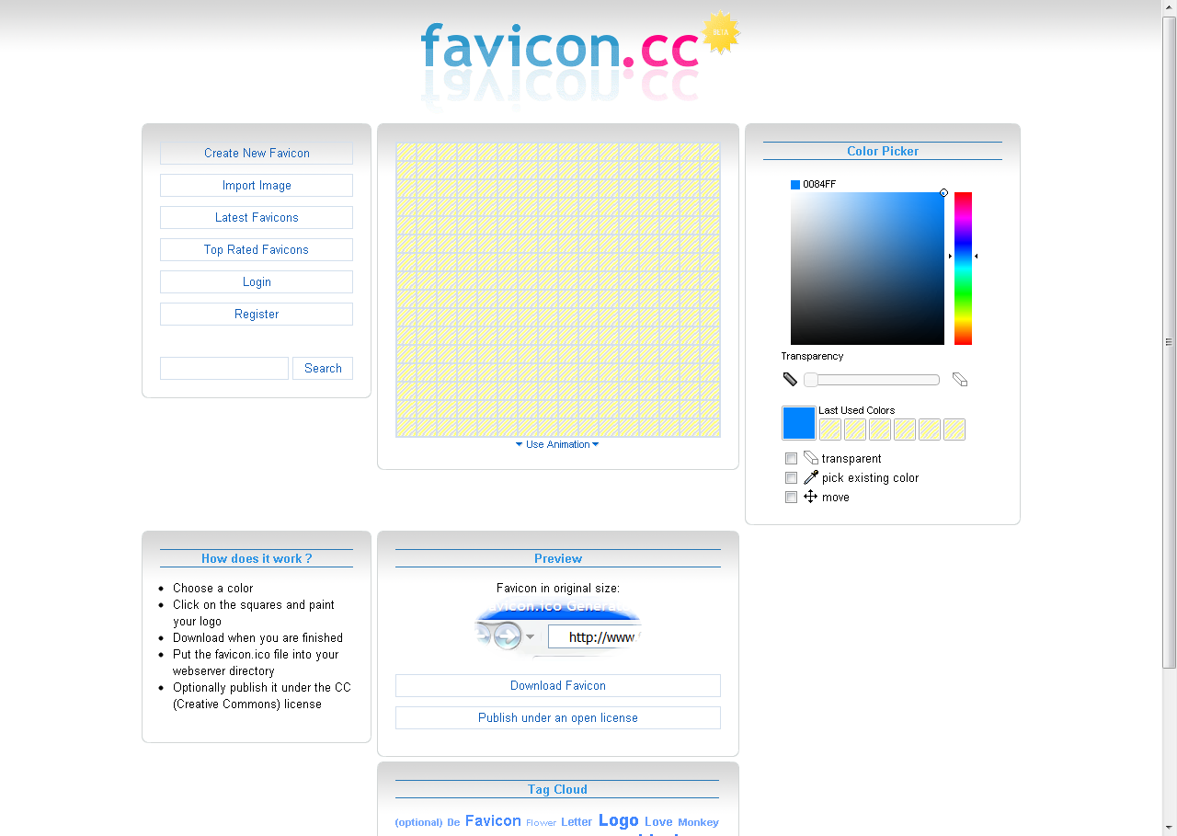
Task: Click the eraser icon right of Transparency slider
Action: coord(960,380)
